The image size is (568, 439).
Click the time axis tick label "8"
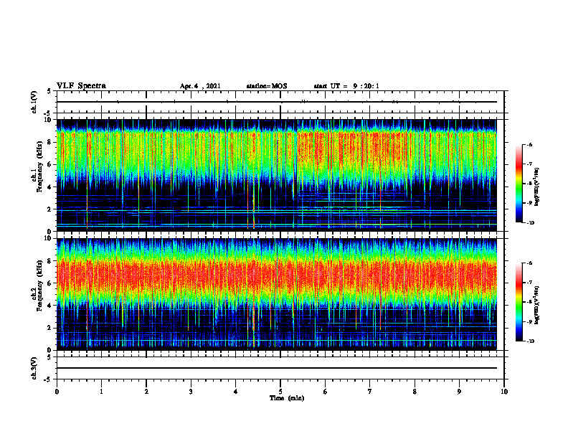coord(415,392)
